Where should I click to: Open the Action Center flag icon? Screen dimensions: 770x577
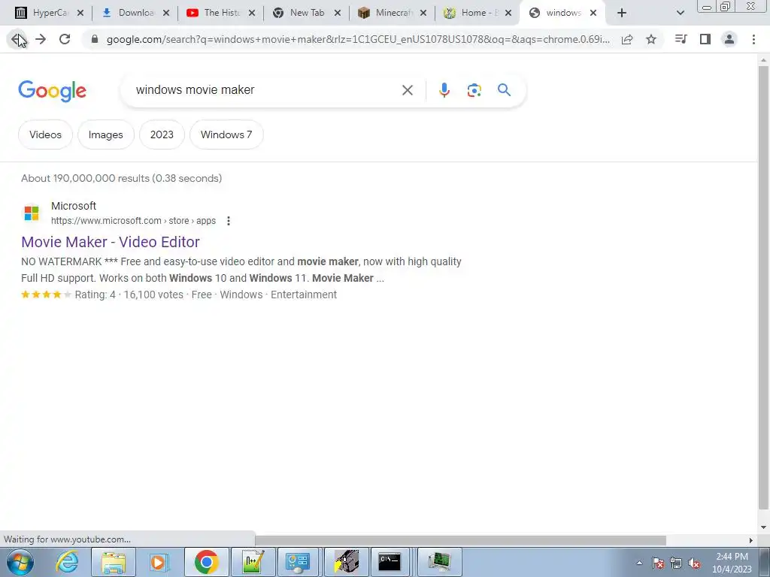(658, 563)
